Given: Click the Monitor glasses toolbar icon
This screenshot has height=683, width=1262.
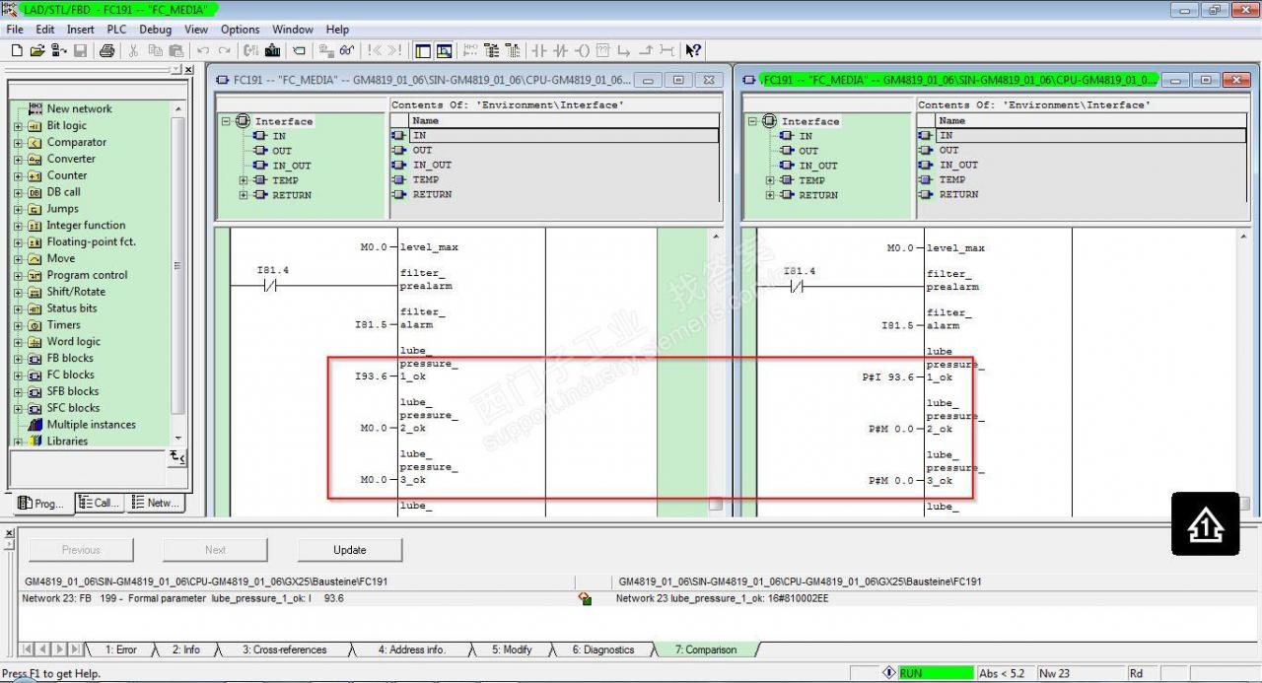Looking at the screenshot, I should point(347,50).
